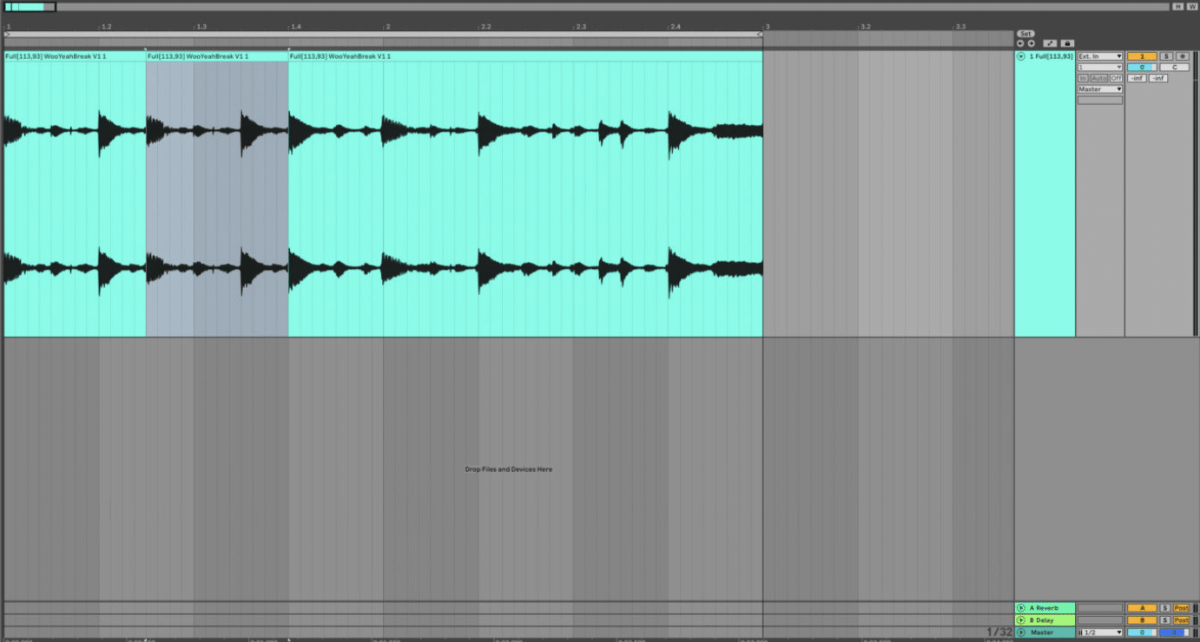Screen dimensions: 1200x642
Task: Click the W width-fit button
Action: (x=1191, y=7)
